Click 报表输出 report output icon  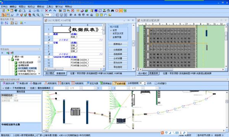106,83
